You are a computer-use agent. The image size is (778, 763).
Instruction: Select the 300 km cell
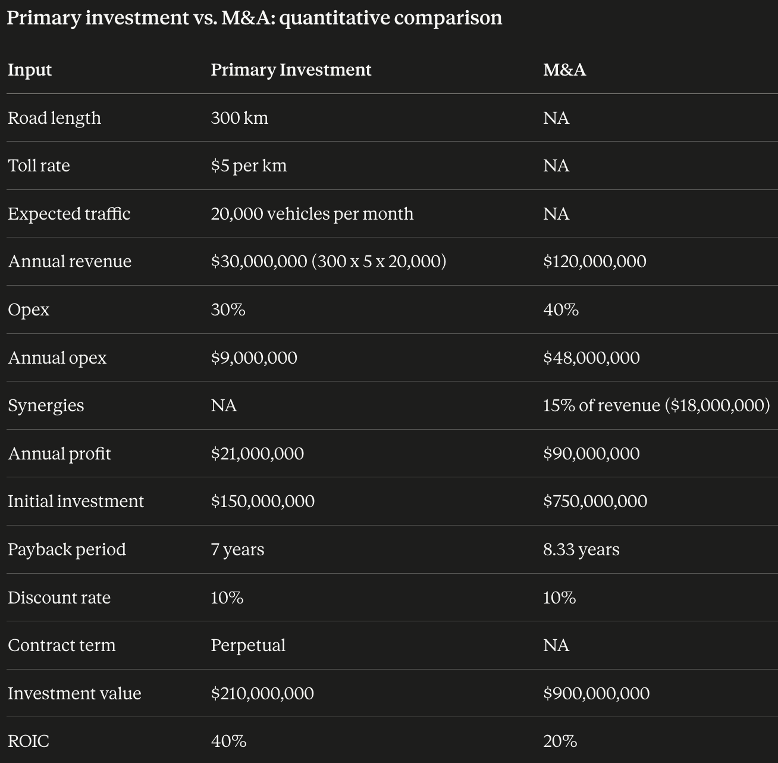[x=240, y=118]
